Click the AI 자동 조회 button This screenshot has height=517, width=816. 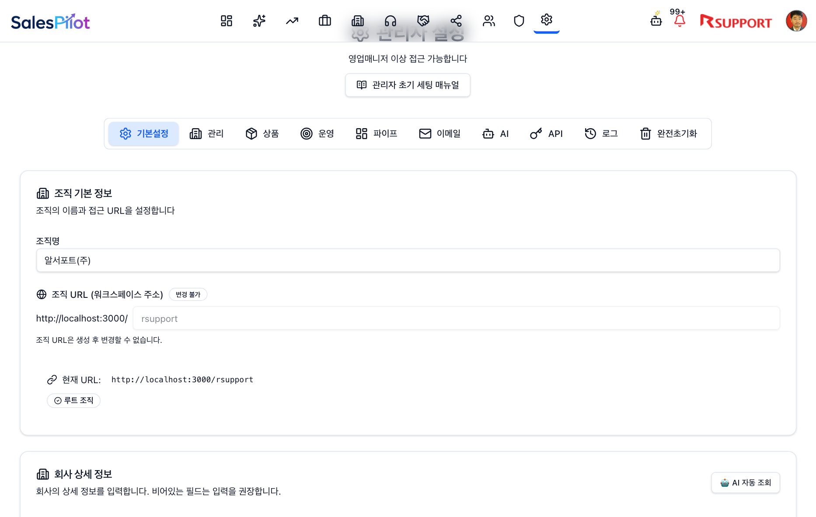pos(746,483)
